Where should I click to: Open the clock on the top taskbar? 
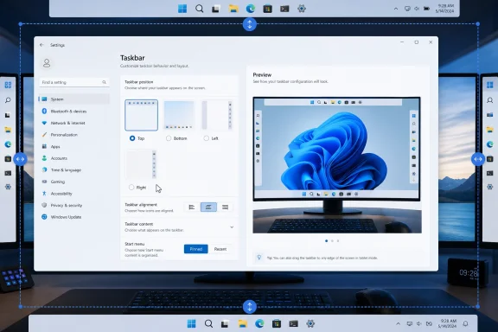[x=445, y=9]
